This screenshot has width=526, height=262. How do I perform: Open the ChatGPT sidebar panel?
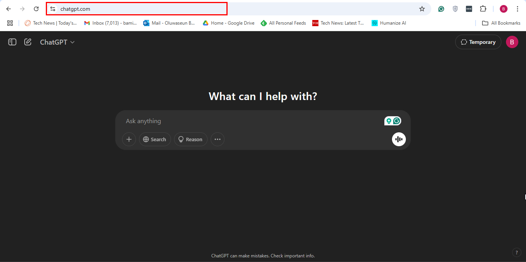(12, 42)
